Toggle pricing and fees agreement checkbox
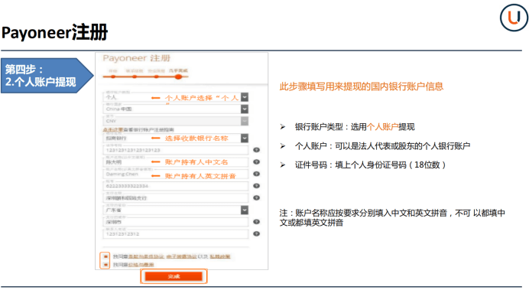 (x=105, y=265)
